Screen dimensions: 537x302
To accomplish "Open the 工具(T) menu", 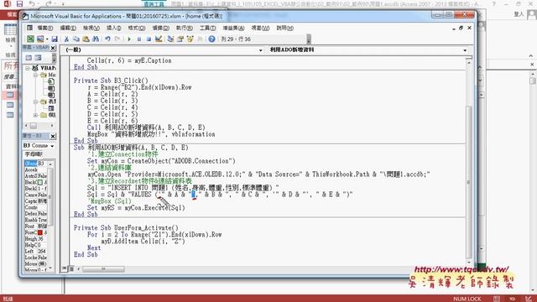I will [207, 28].
